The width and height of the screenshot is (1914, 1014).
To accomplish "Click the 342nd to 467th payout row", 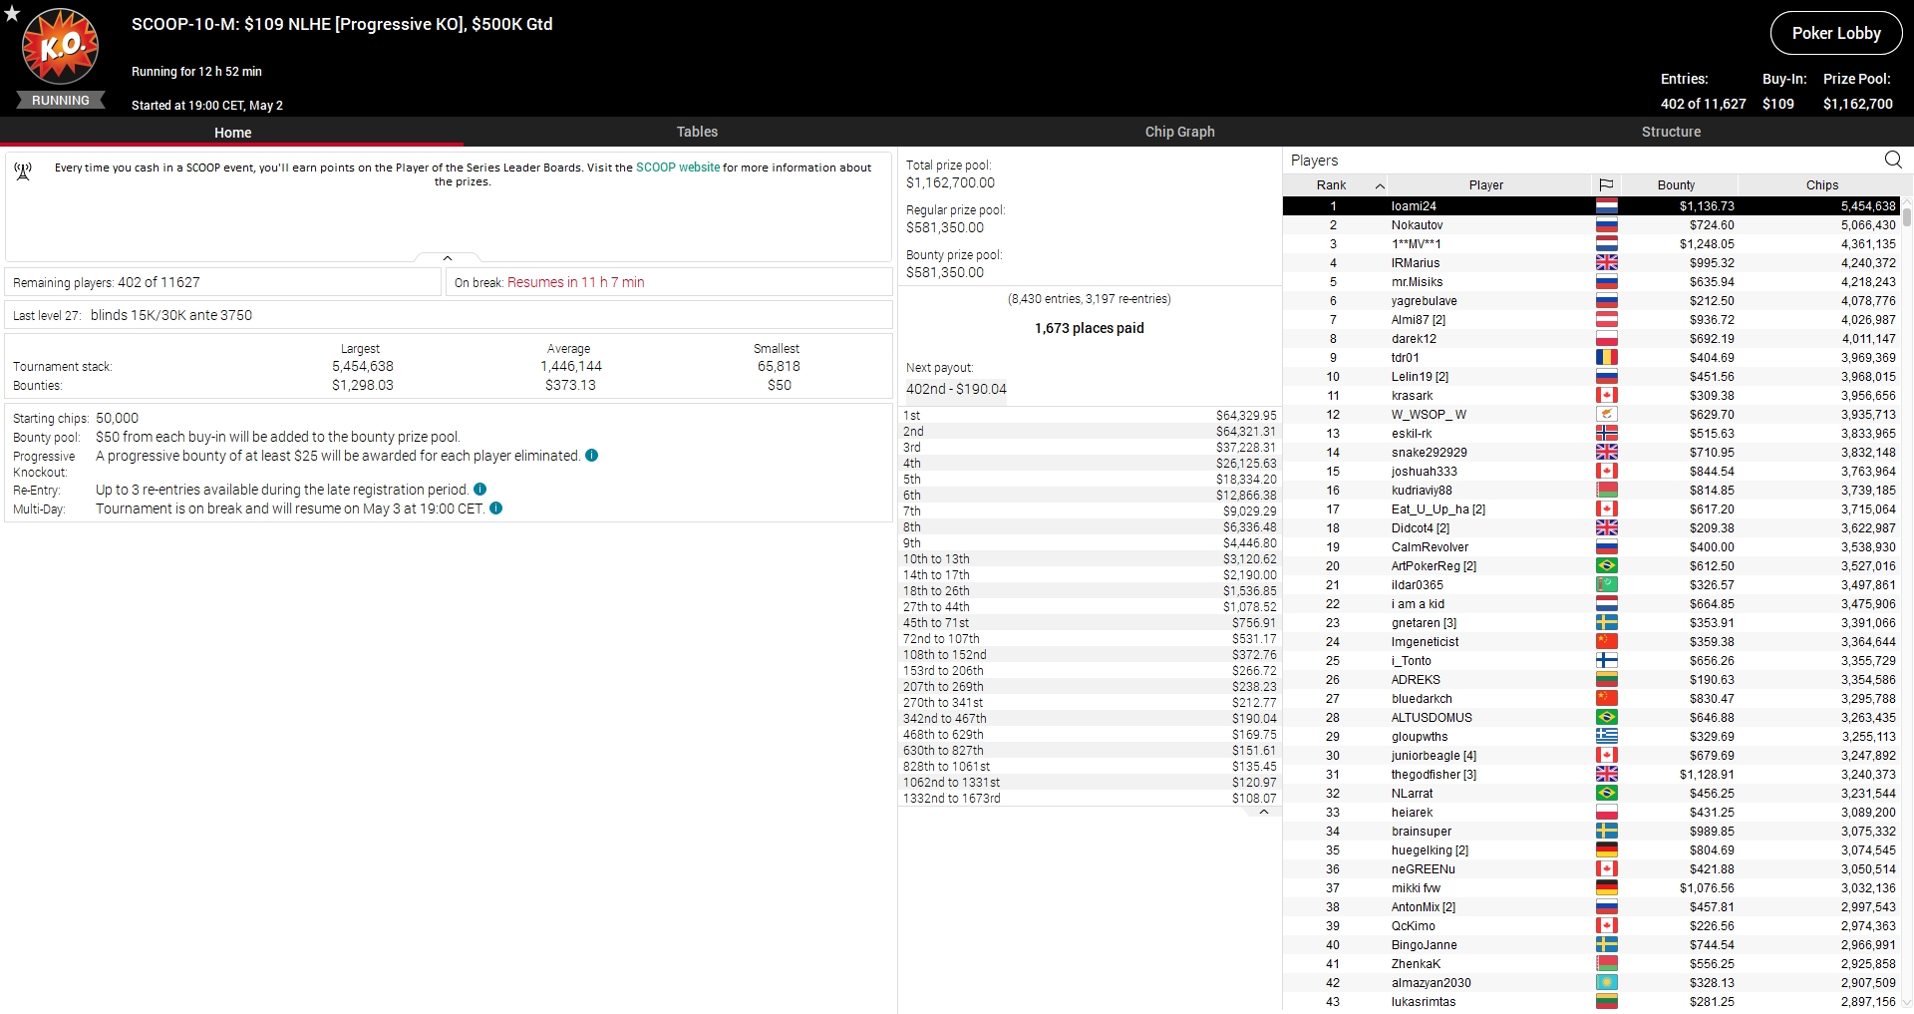I will coord(1090,719).
